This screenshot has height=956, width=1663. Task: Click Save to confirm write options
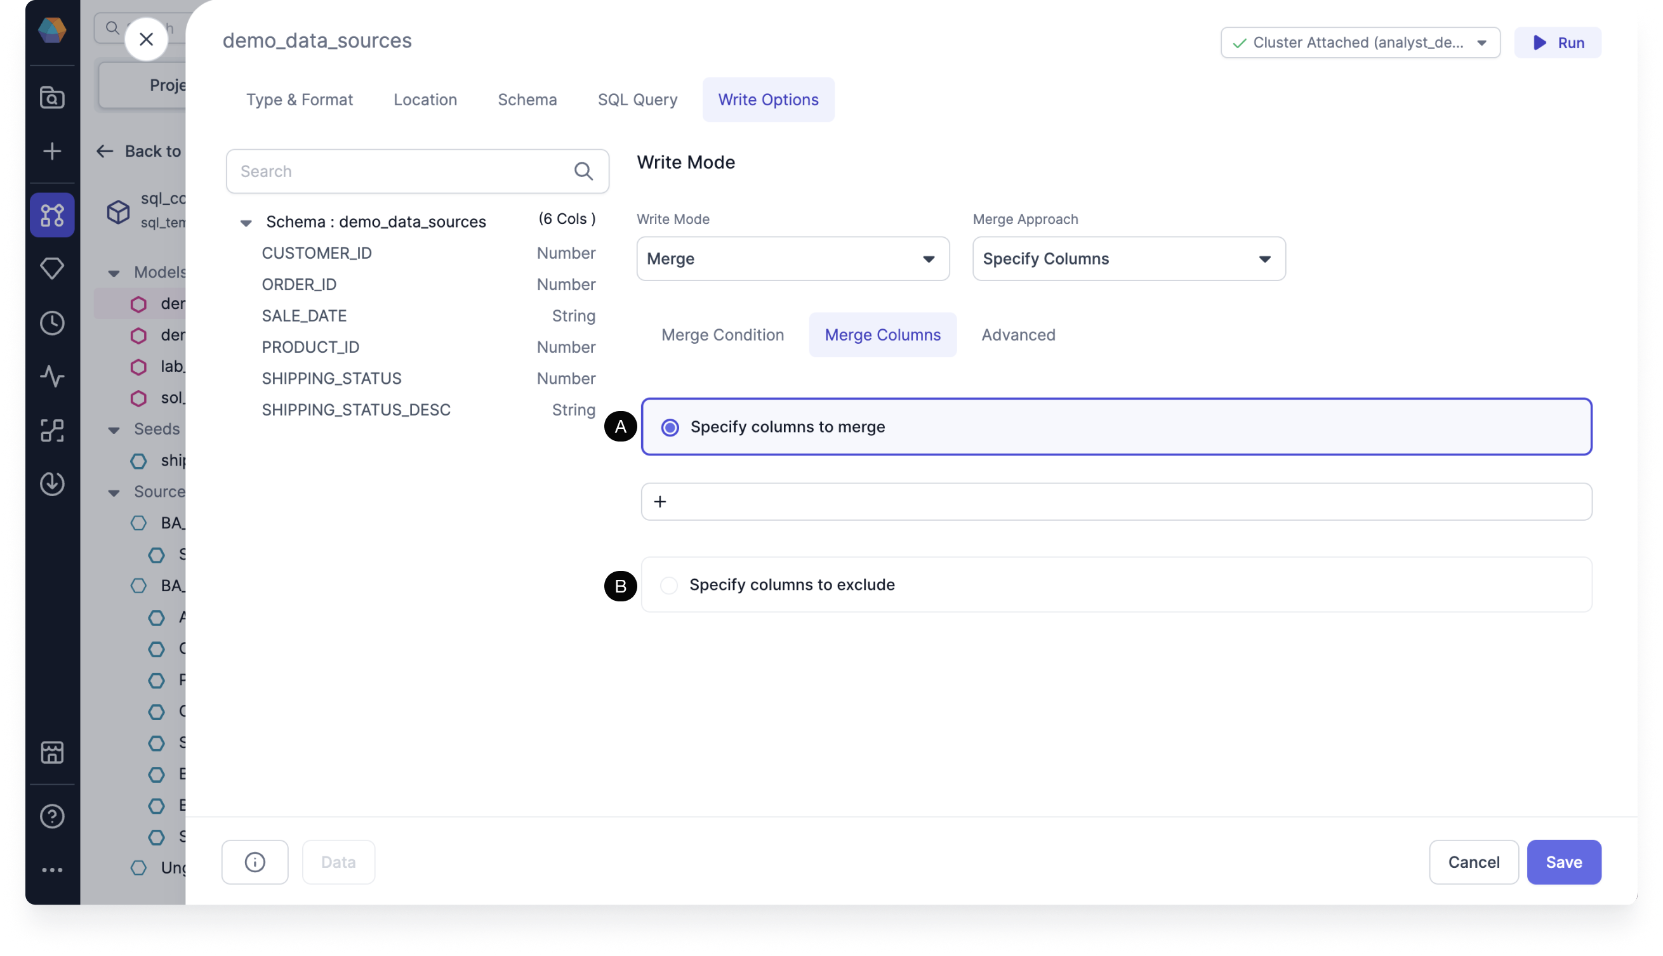1563,861
